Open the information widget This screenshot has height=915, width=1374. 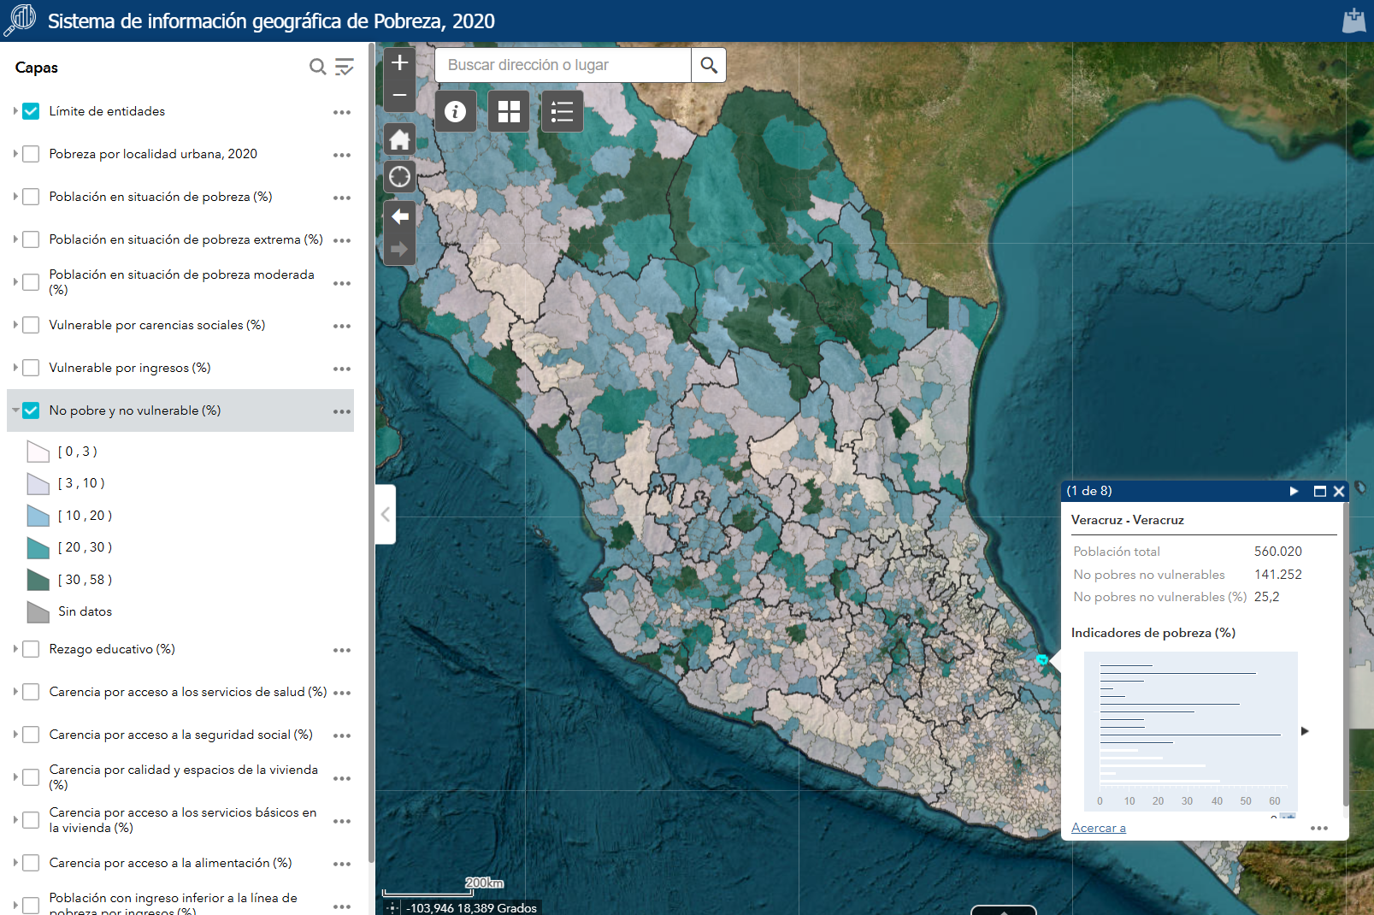tap(456, 111)
